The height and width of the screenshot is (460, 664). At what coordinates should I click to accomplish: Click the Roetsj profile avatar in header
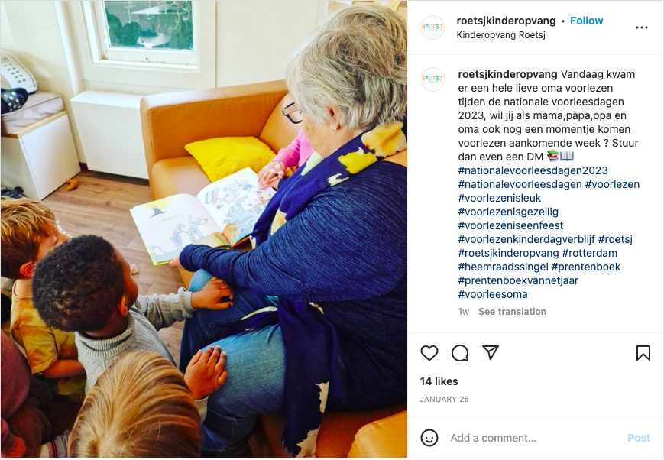coord(432,28)
